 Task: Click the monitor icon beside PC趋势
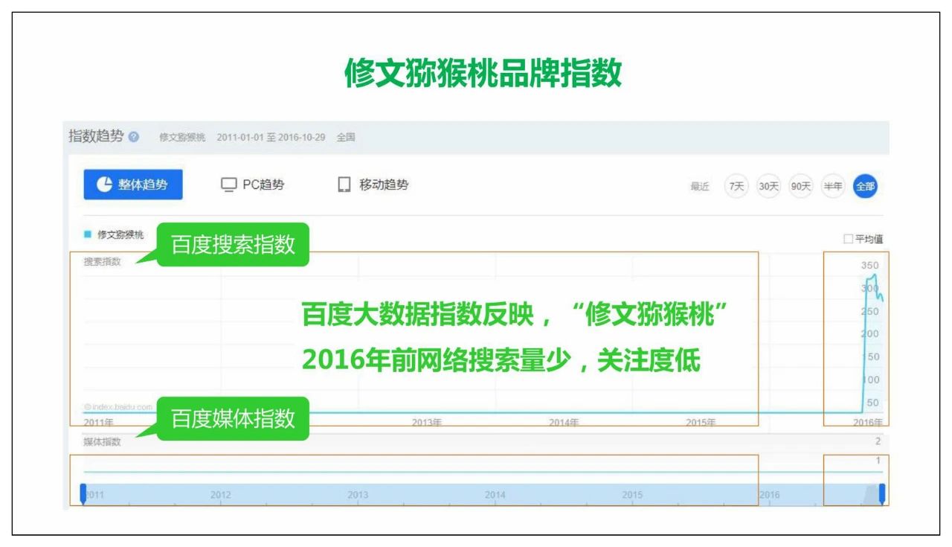point(228,185)
